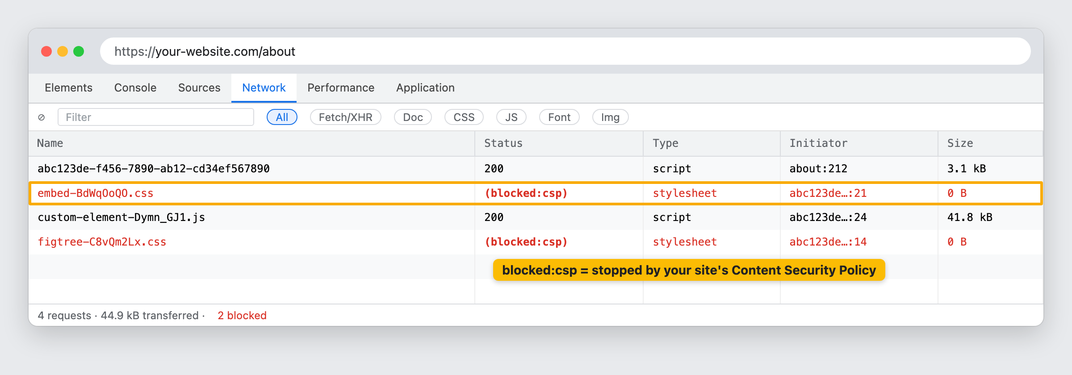
Task: Select request abc123de-f456-7890-ab12-cd34ef567890
Action: tap(536, 169)
